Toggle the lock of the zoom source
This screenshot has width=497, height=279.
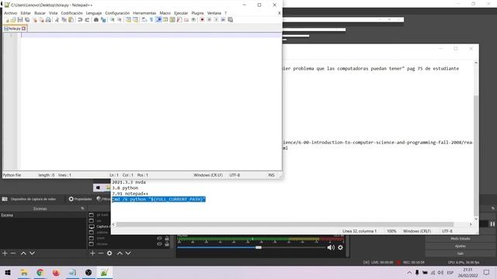pyautogui.click(x=167, y=238)
